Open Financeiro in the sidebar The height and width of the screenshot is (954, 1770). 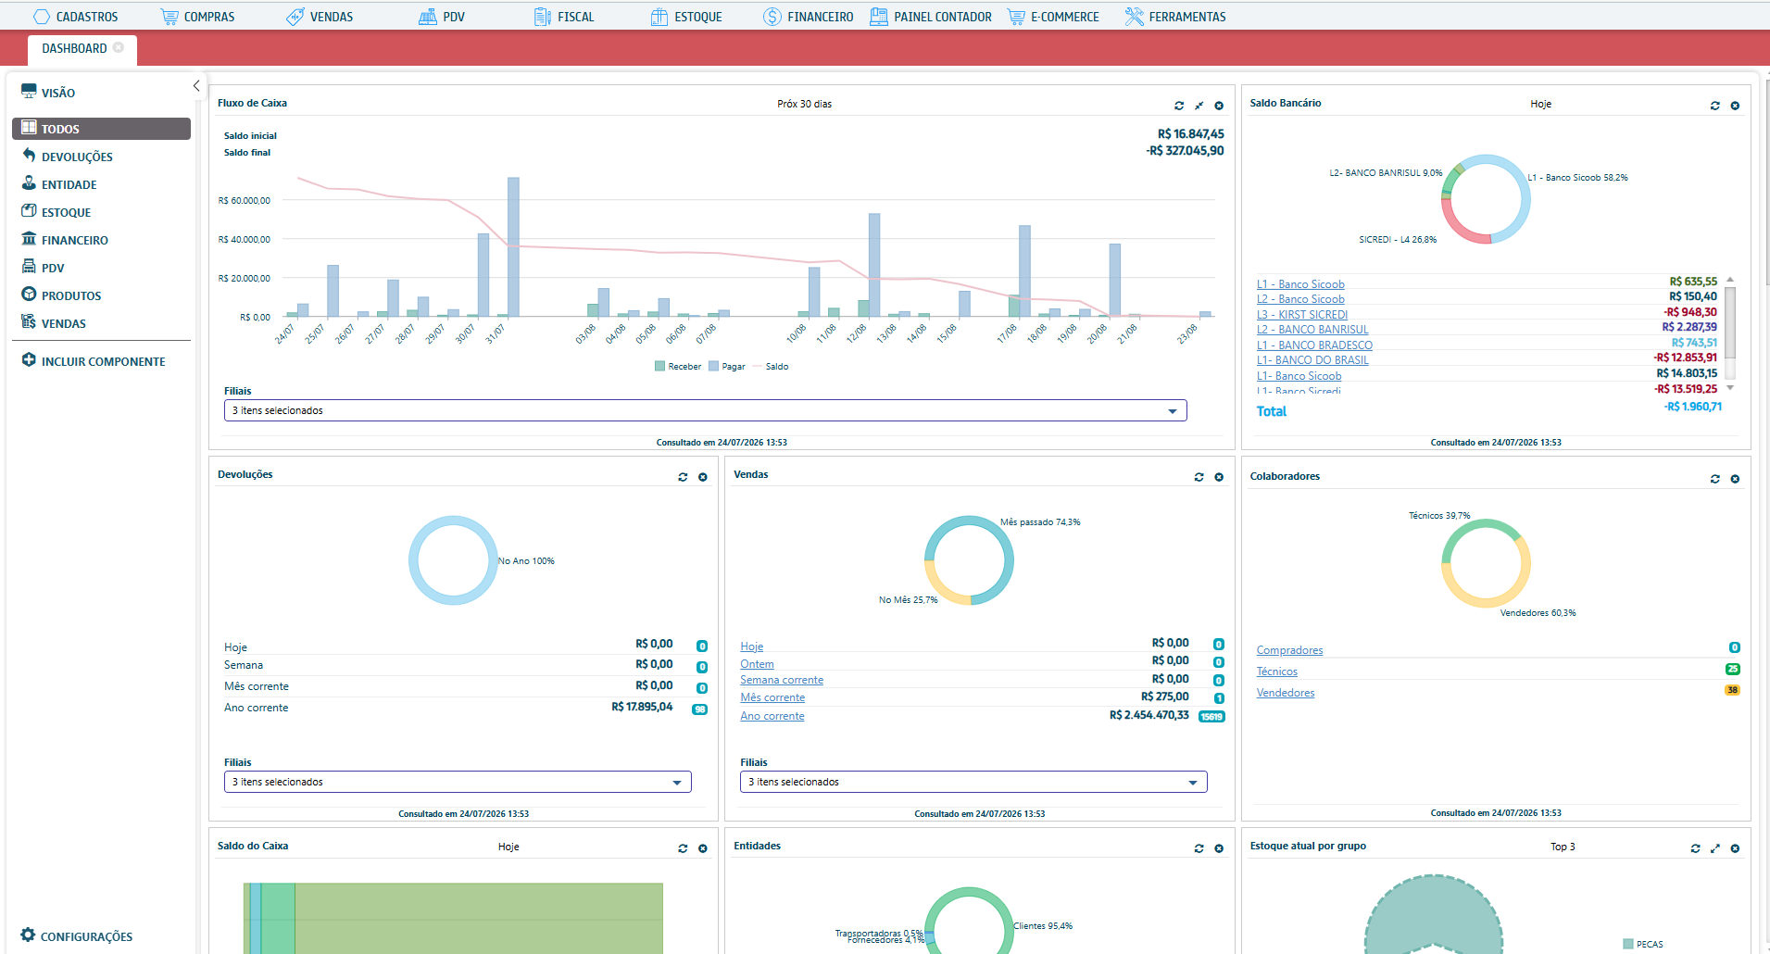65,240
